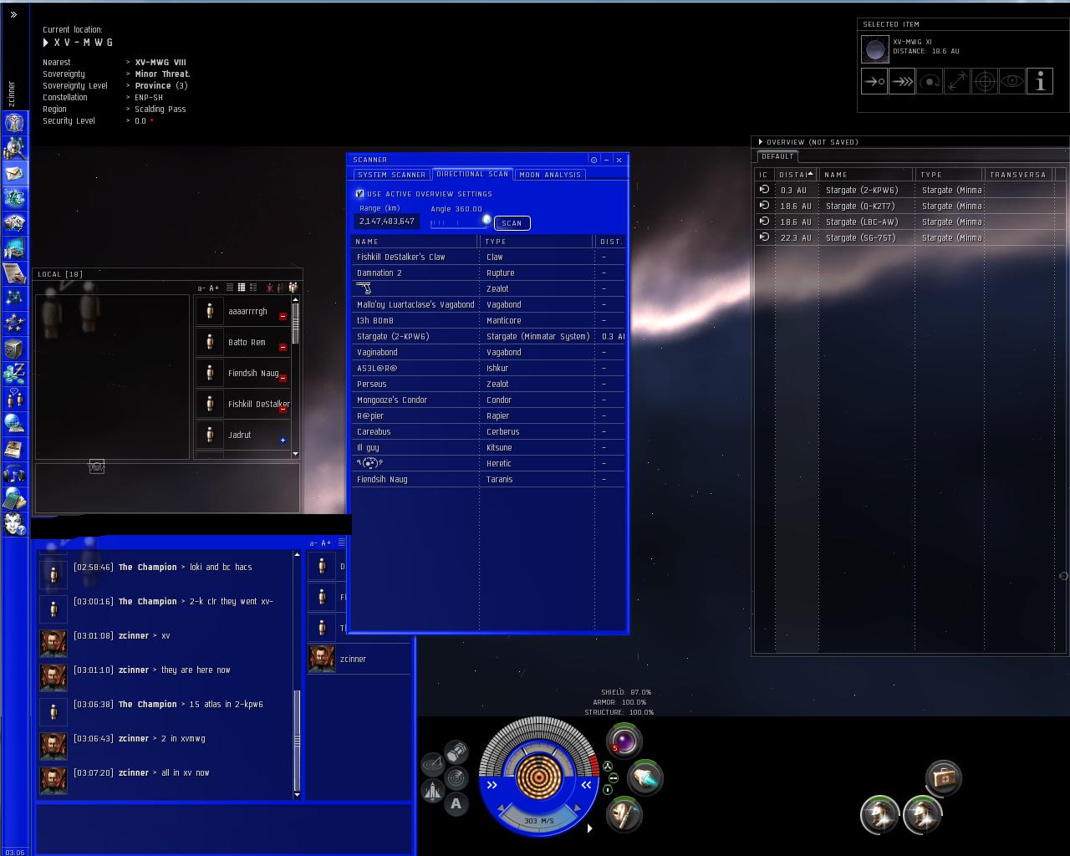Click Approach icon in Selected Item
The image size is (1070, 856).
pos(874,81)
